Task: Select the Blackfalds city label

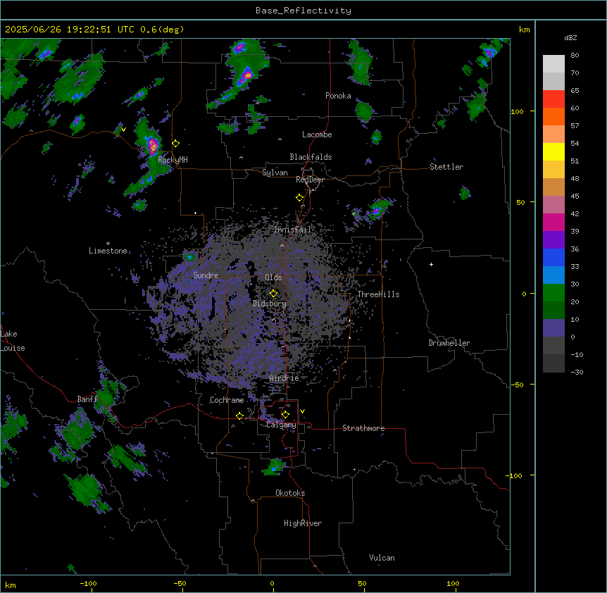Action: (311, 157)
